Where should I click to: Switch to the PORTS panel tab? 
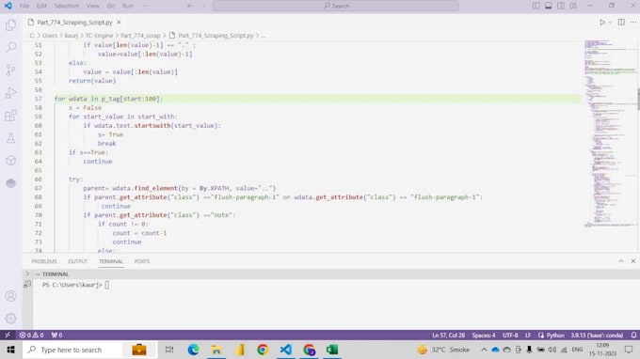(142, 261)
